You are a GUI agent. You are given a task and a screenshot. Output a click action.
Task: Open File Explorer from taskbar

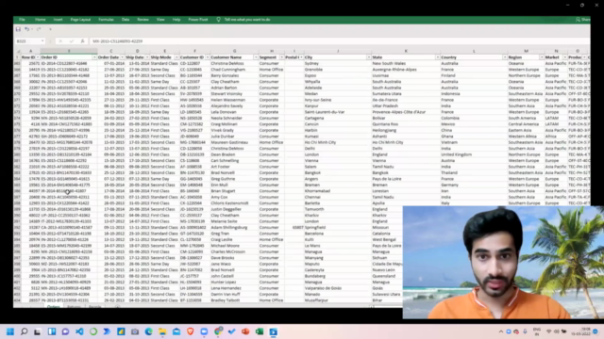pyautogui.click(x=162, y=331)
